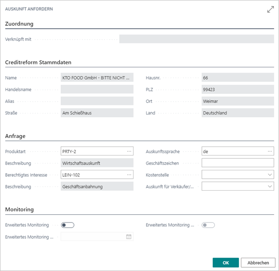Click into the empty Geschäftszeichen field
279x271 pixels.
tap(237, 163)
